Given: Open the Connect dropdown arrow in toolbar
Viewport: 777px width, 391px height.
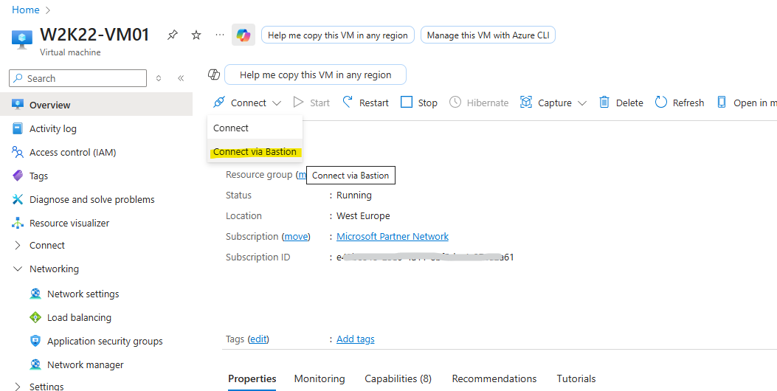Looking at the screenshot, I should click(277, 103).
